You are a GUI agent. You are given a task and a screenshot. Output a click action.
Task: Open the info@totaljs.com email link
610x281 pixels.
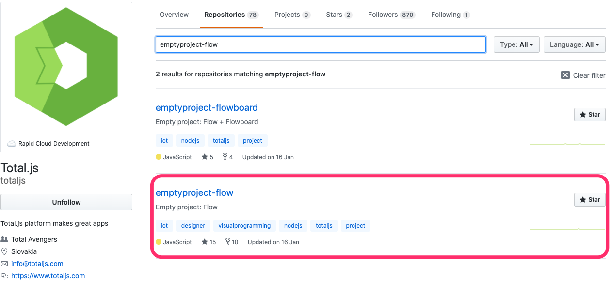[x=37, y=264]
